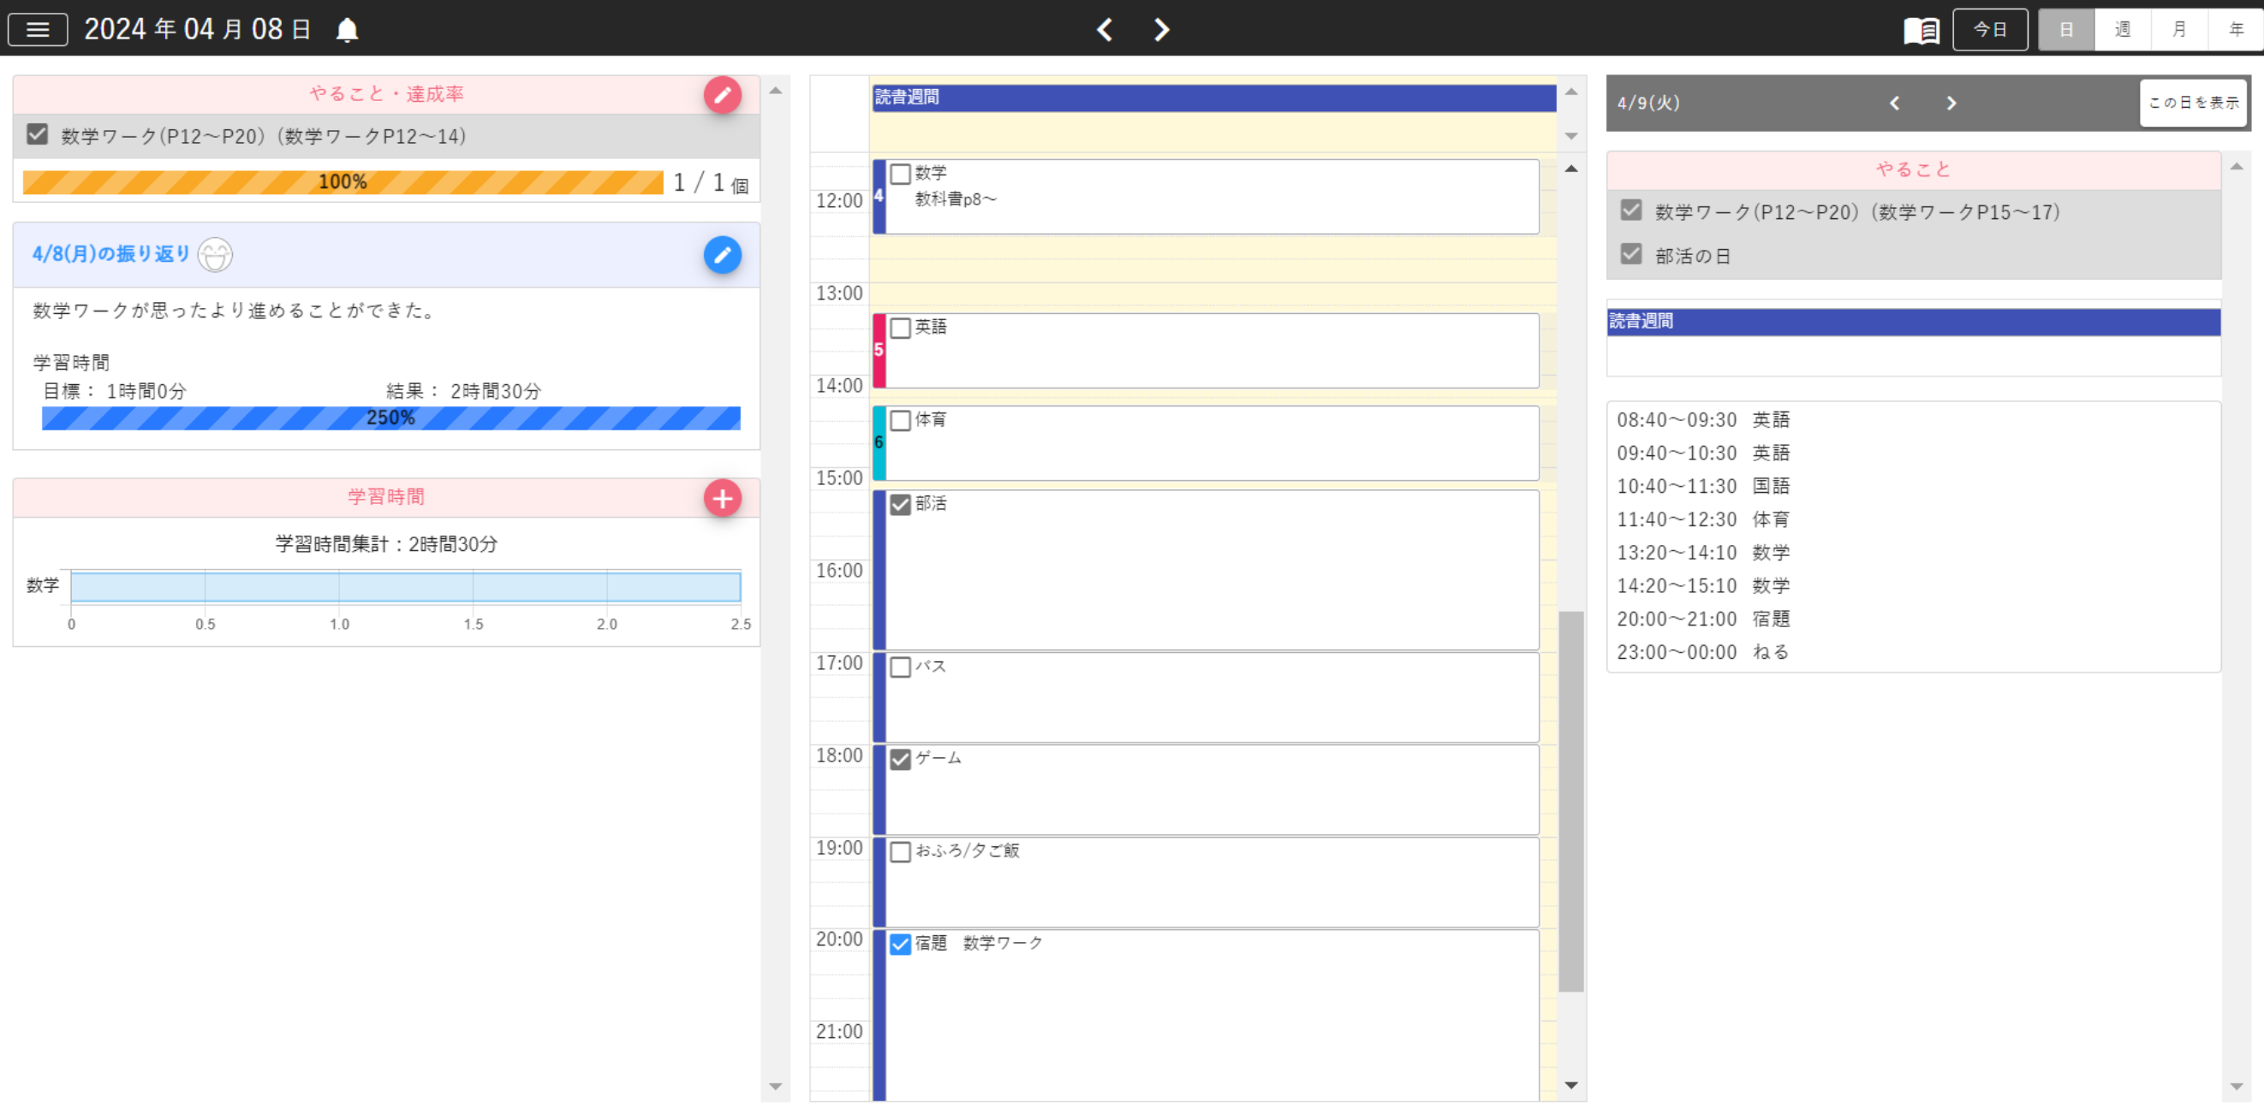
Task: Click 09:40~10:30 英語 entry
Action: pos(1703,453)
